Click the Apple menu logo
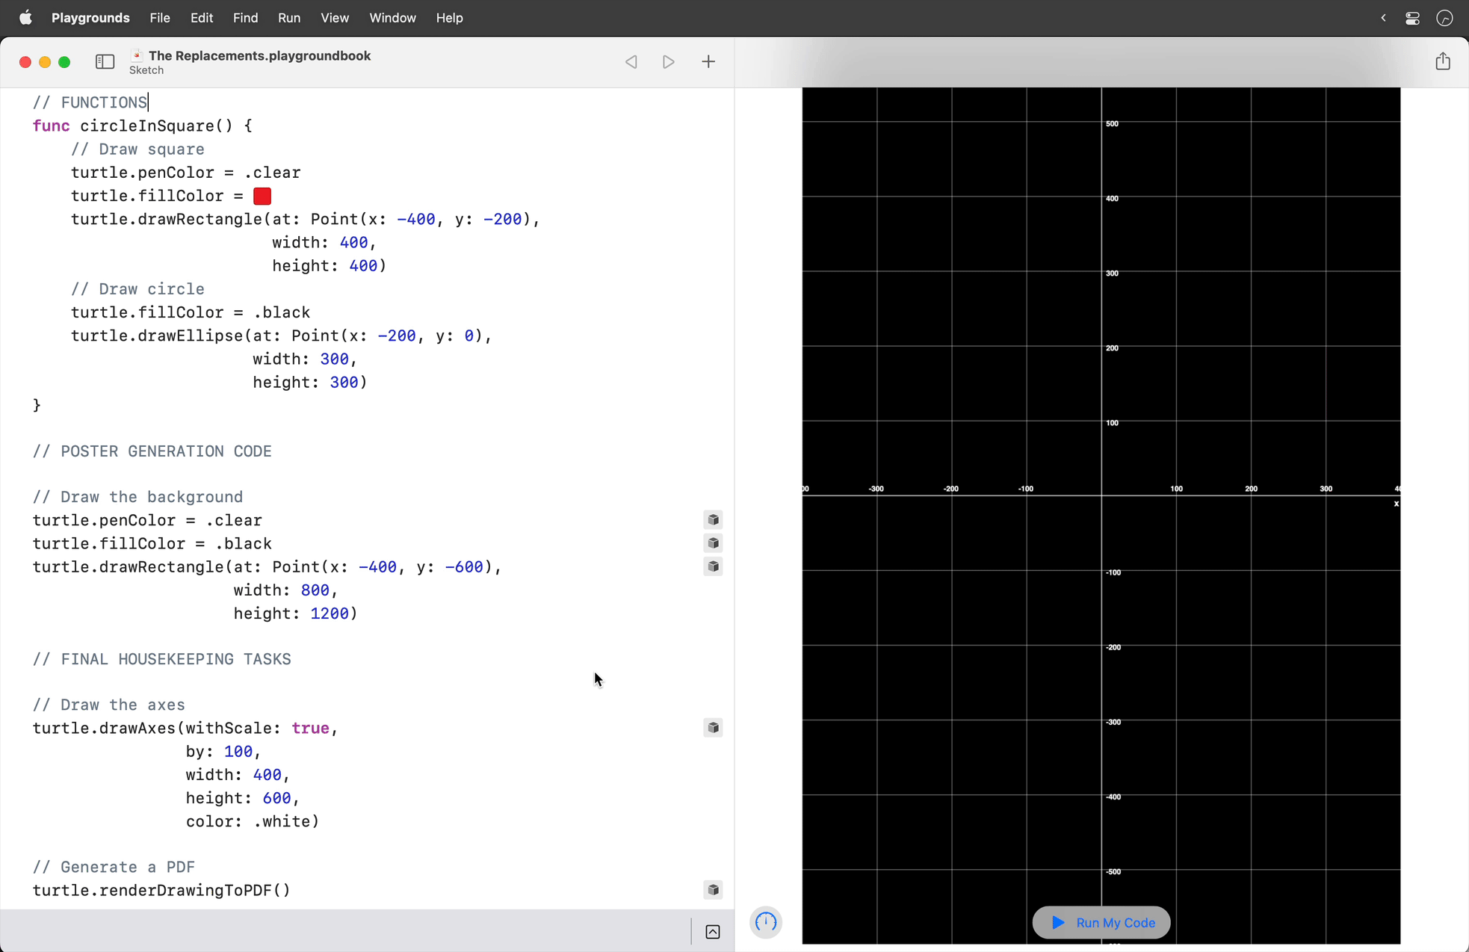The width and height of the screenshot is (1469, 952). pyautogui.click(x=25, y=18)
